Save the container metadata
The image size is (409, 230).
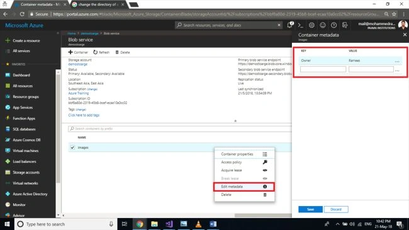[x=310, y=209]
